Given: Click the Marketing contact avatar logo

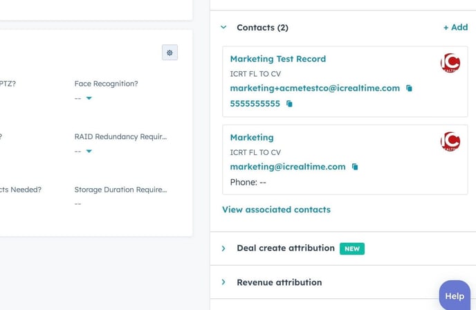Looking at the screenshot, I should [450, 142].
